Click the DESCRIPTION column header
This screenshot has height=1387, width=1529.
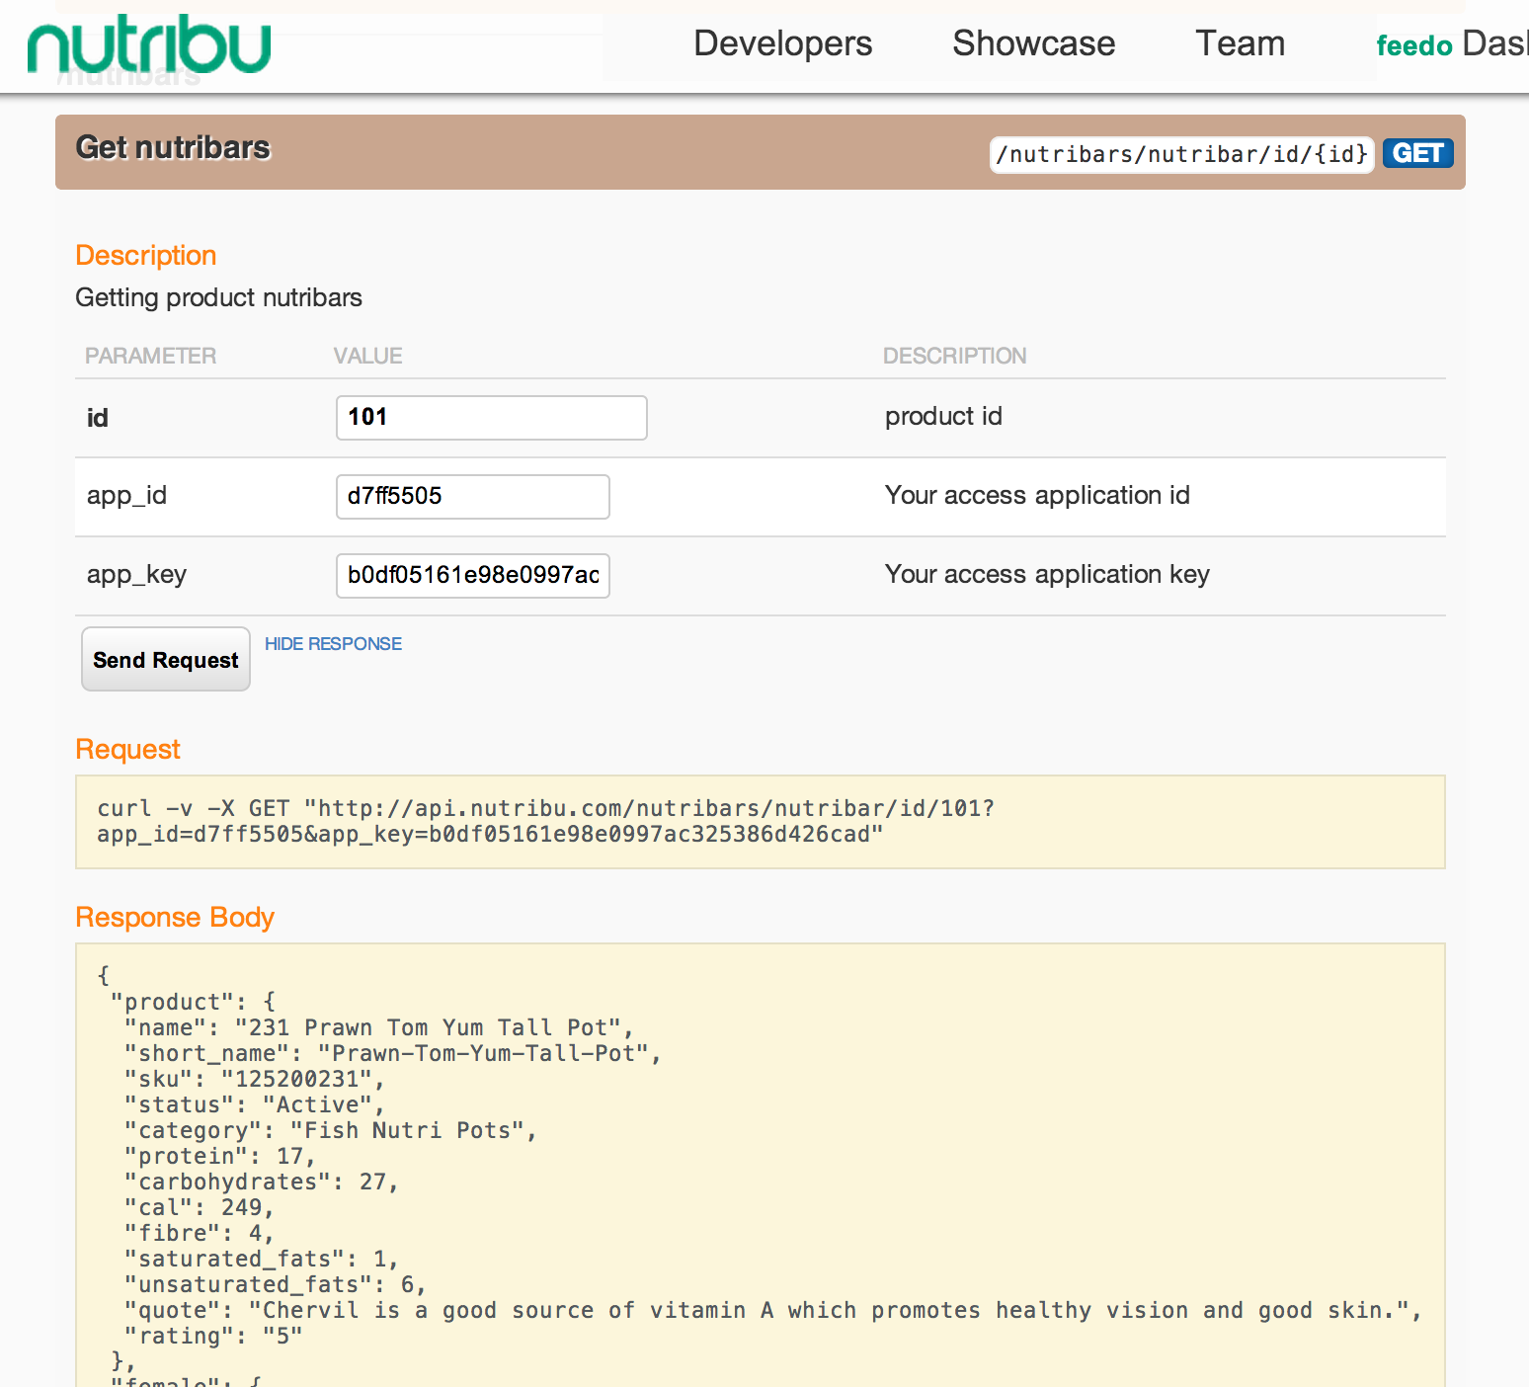[x=954, y=356]
